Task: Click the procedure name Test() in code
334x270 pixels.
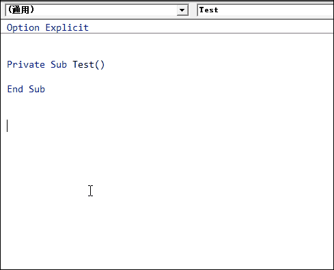Action: pyautogui.click(x=89, y=65)
